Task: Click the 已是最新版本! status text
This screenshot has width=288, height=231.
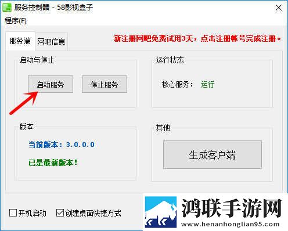Action: coord(53,163)
